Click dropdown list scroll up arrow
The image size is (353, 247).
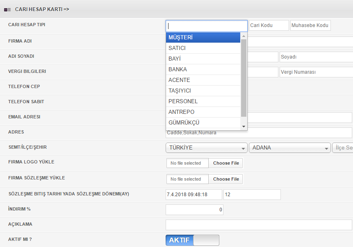pyautogui.click(x=244, y=36)
